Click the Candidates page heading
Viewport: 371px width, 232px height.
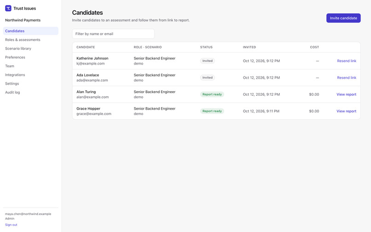(x=87, y=12)
